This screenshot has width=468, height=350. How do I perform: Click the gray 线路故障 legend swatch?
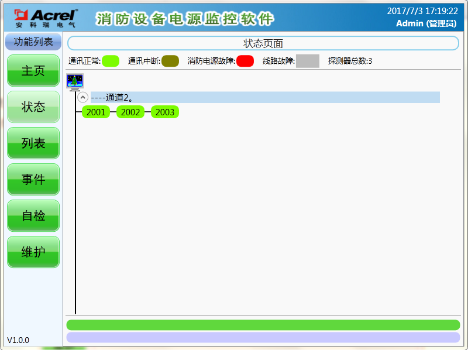pyautogui.click(x=308, y=61)
